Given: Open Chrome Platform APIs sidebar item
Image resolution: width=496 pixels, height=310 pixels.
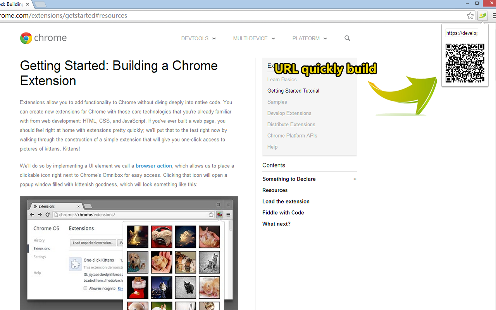Looking at the screenshot, I should click(x=292, y=136).
